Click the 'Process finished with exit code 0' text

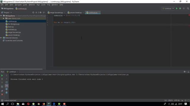(27, 79)
